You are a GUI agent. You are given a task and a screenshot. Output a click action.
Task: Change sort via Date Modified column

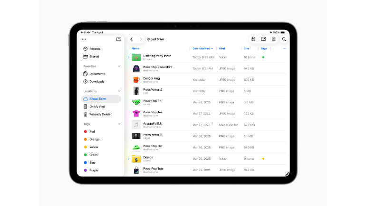point(202,49)
